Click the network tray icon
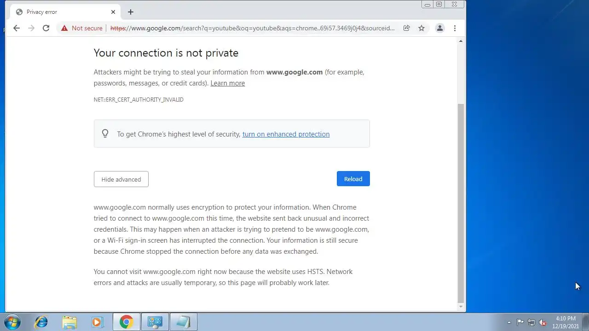Viewport: 589px width, 331px height. 531,322
